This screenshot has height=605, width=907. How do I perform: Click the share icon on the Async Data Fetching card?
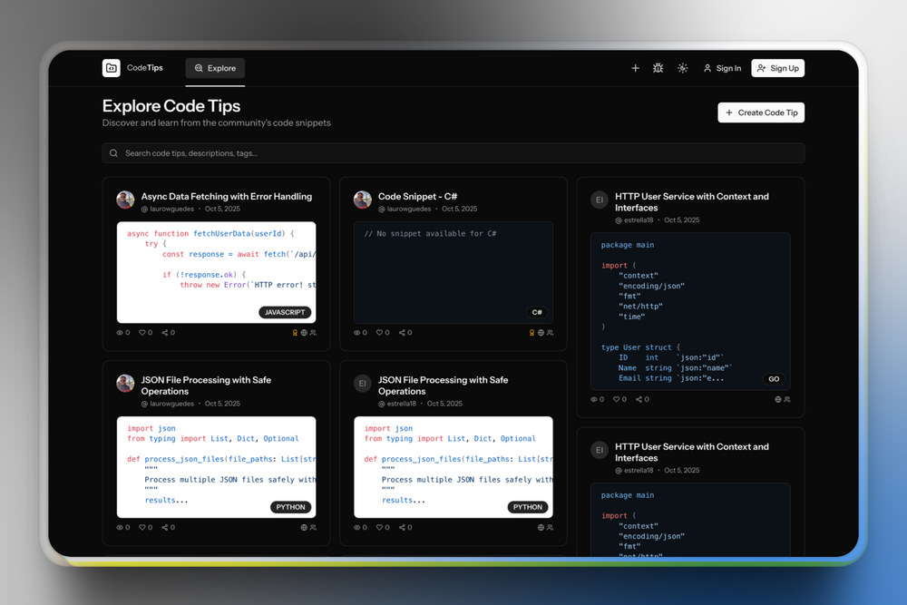165,333
